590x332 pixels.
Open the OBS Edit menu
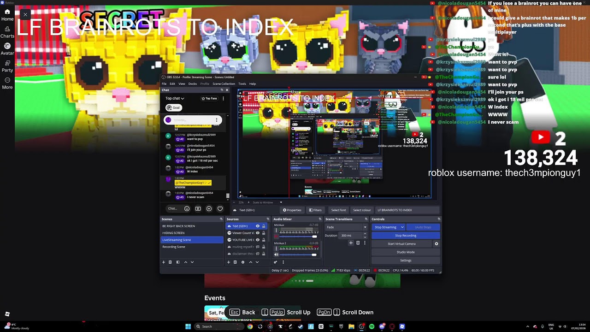pos(172,84)
